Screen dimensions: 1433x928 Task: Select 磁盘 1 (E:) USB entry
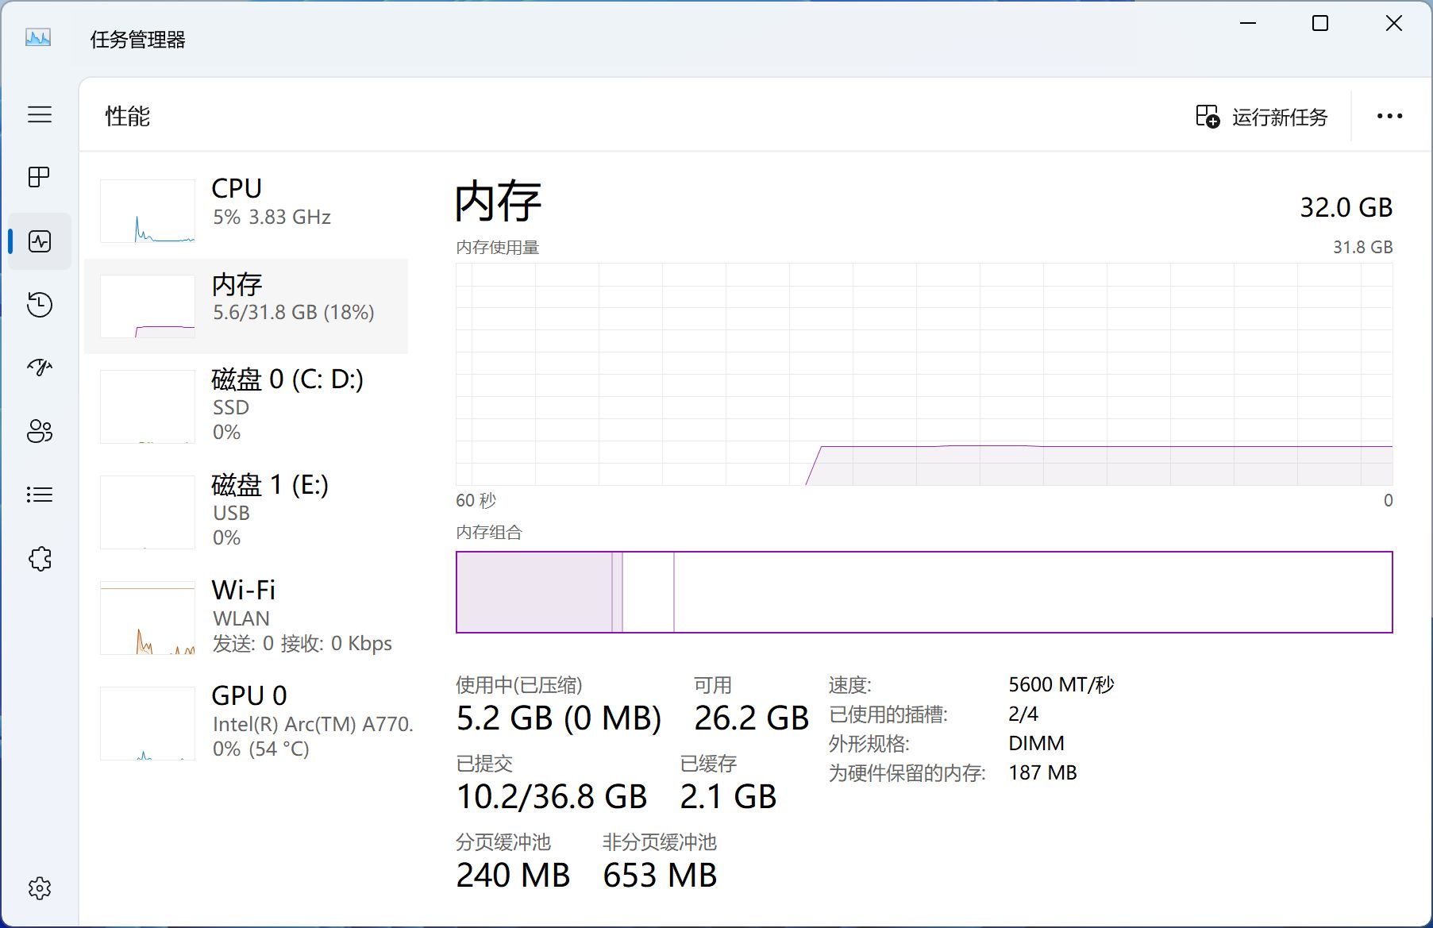[246, 510]
